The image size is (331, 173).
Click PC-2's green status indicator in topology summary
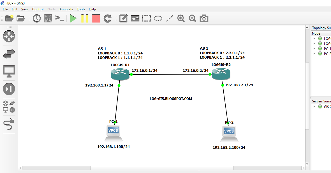point(320,54)
